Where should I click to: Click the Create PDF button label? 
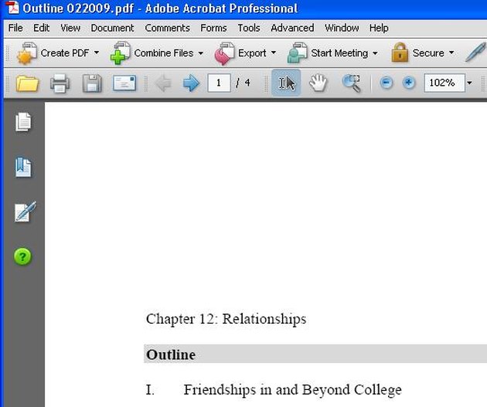(x=65, y=53)
